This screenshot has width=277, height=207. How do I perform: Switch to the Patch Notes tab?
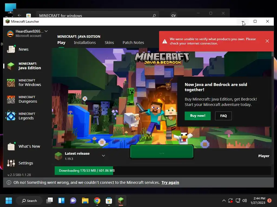click(133, 43)
